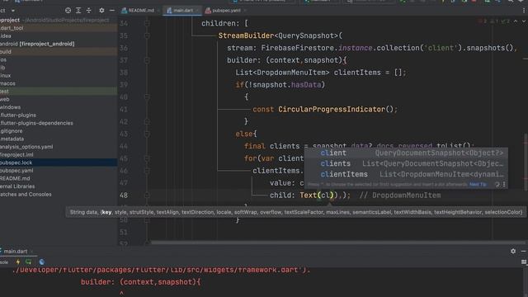Toggle code folding marker on line 43

[x=147, y=134]
